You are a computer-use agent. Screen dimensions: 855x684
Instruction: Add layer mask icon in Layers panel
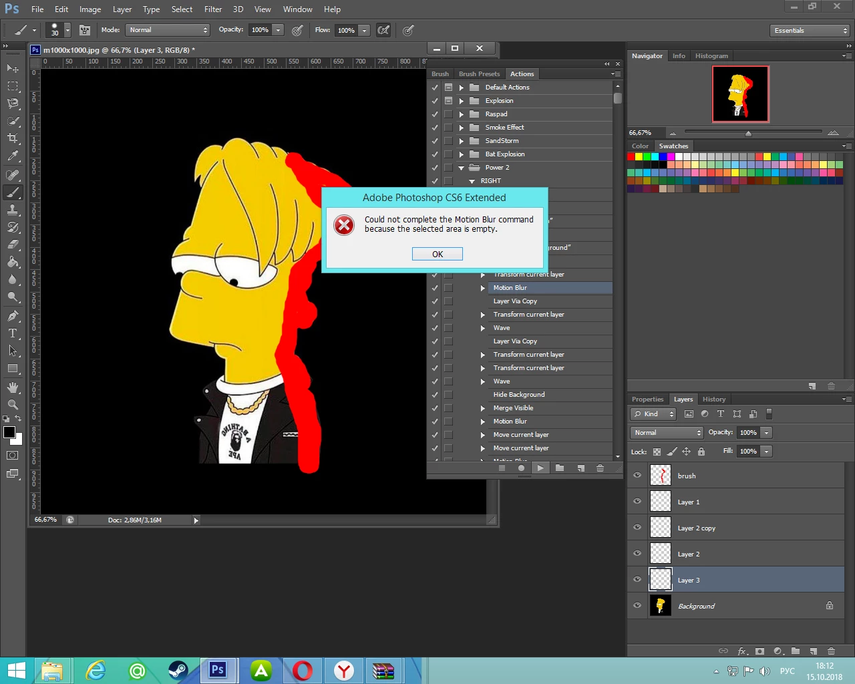[x=759, y=651]
